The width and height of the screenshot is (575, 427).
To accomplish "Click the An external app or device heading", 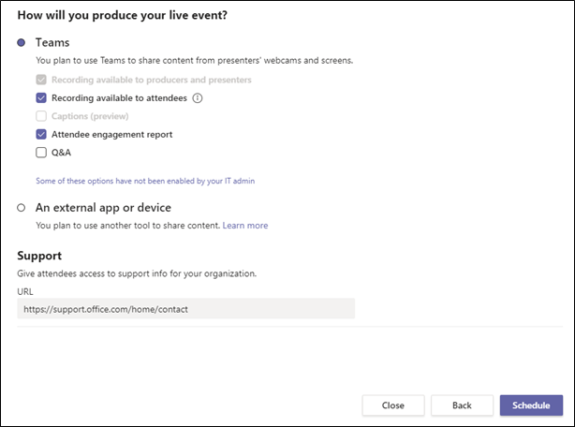I will pyautogui.click(x=103, y=208).
